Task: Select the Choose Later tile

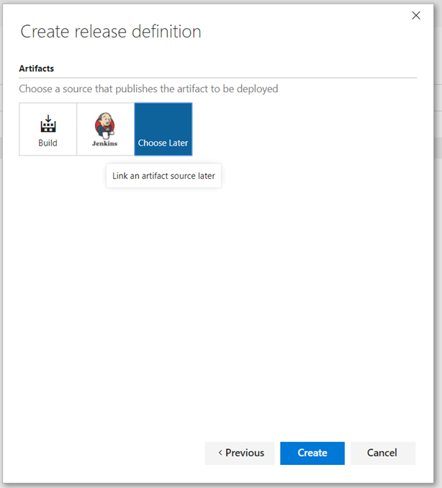Action: (163, 129)
